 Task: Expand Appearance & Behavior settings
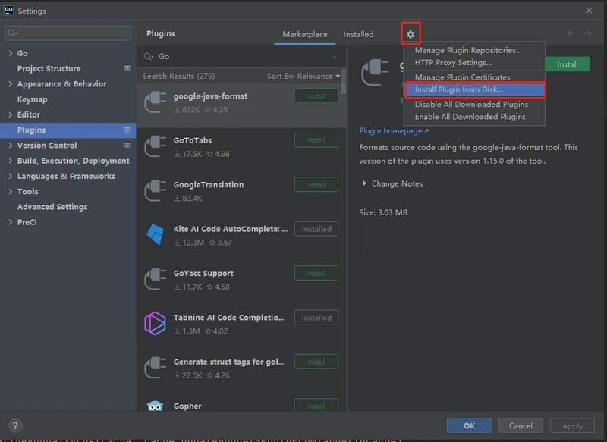coord(11,84)
